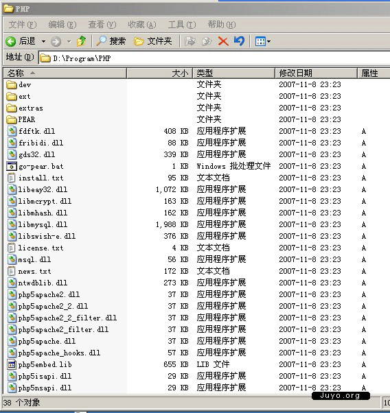Click the 1,988 KB size of libmysql.dll
This screenshot has width=390, height=413.
coord(172,224)
